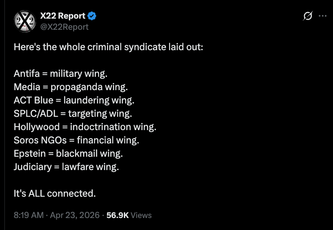
Task: Click the 'SPLC/ADL = targeting wing' line
Action: click(x=73, y=113)
